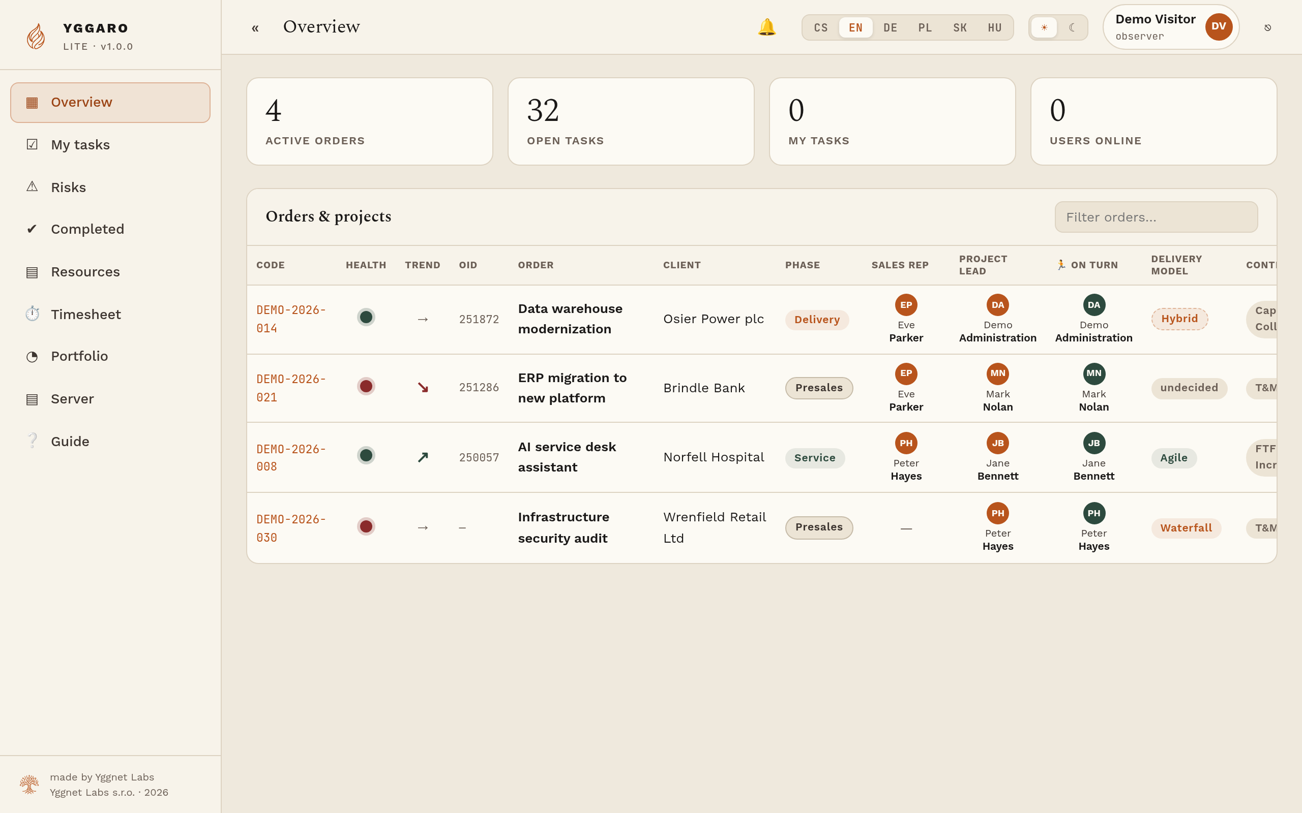Click the Open Tasks stat card

click(x=631, y=121)
